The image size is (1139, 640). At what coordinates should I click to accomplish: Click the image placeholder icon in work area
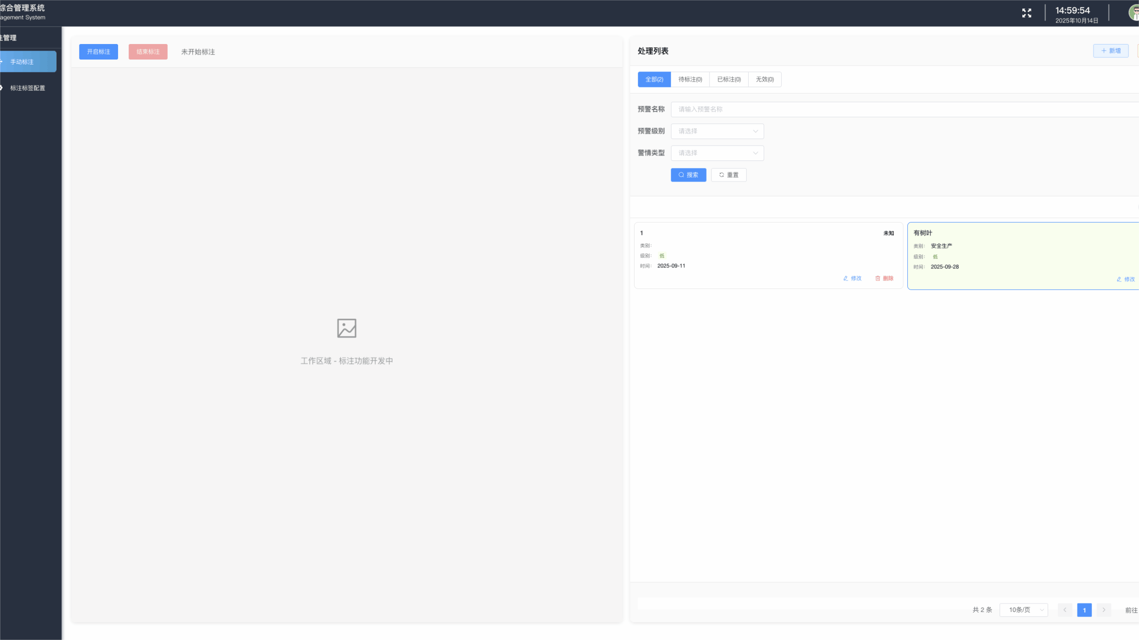pos(346,328)
